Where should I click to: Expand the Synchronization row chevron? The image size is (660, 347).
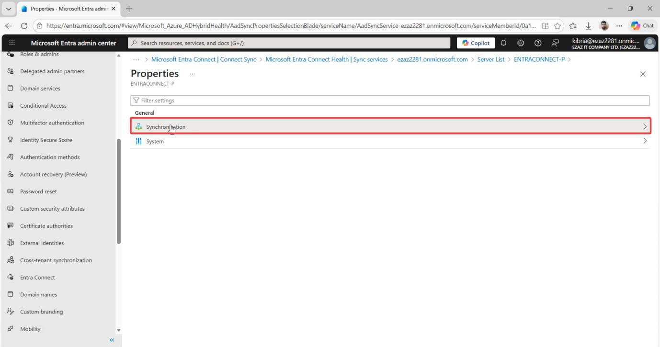coord(645,127)
